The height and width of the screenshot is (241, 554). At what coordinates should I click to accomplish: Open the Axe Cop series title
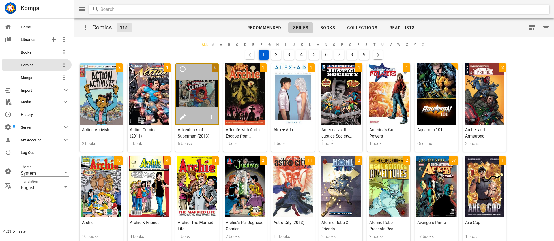tap(473, 223)
